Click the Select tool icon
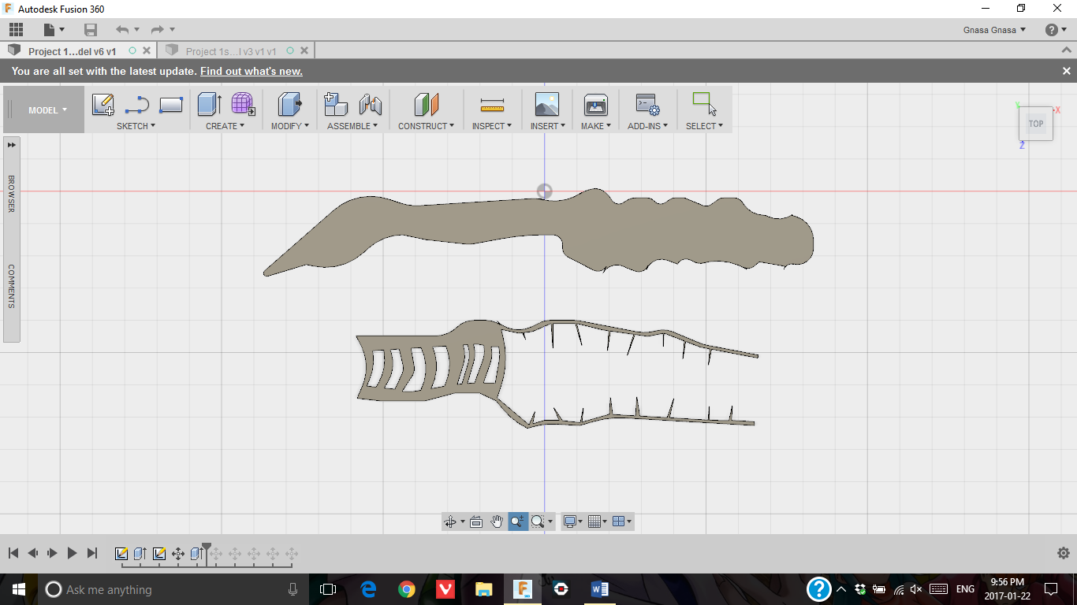Viewport: 1077px width, 605px height. coord(704,104)
